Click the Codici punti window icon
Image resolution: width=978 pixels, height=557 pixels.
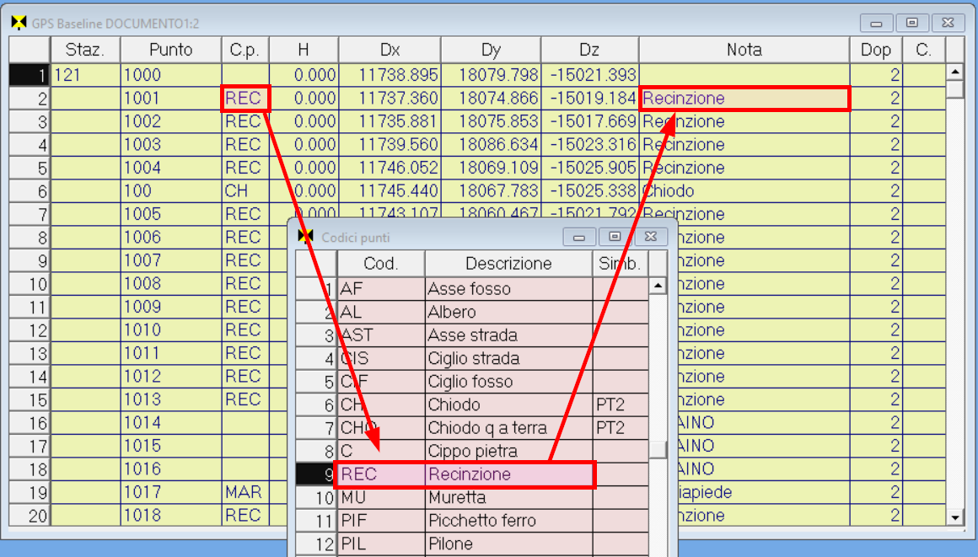tap(307, 237)
